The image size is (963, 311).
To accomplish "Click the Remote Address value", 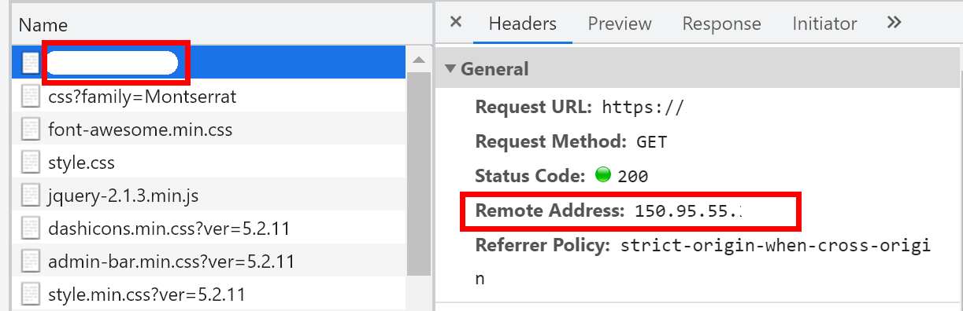I will pos(688,210).
